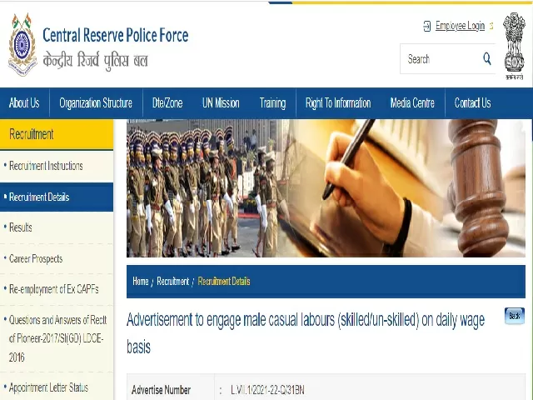Open the Dte/Zone menu
The image size is (533, 400).
167,102
